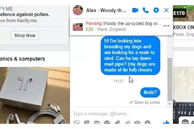
Task: Click the photo attachment icon below message box
Action: click(x=76, y=122)
